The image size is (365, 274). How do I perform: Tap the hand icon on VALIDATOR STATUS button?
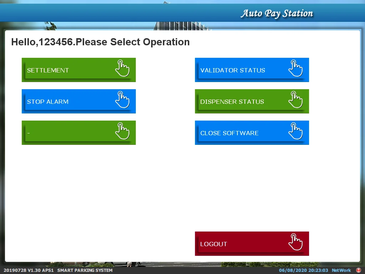click(x=295, y=68)
